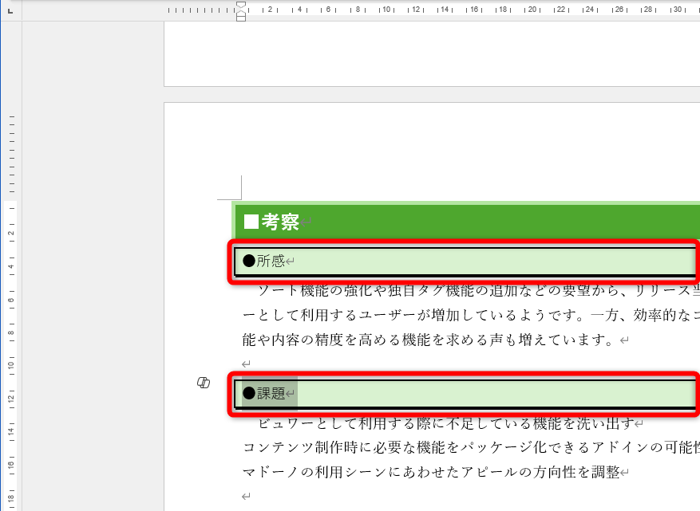Click the paragraph mark after ●所感

pyautogui.click(x=291, y=259)
